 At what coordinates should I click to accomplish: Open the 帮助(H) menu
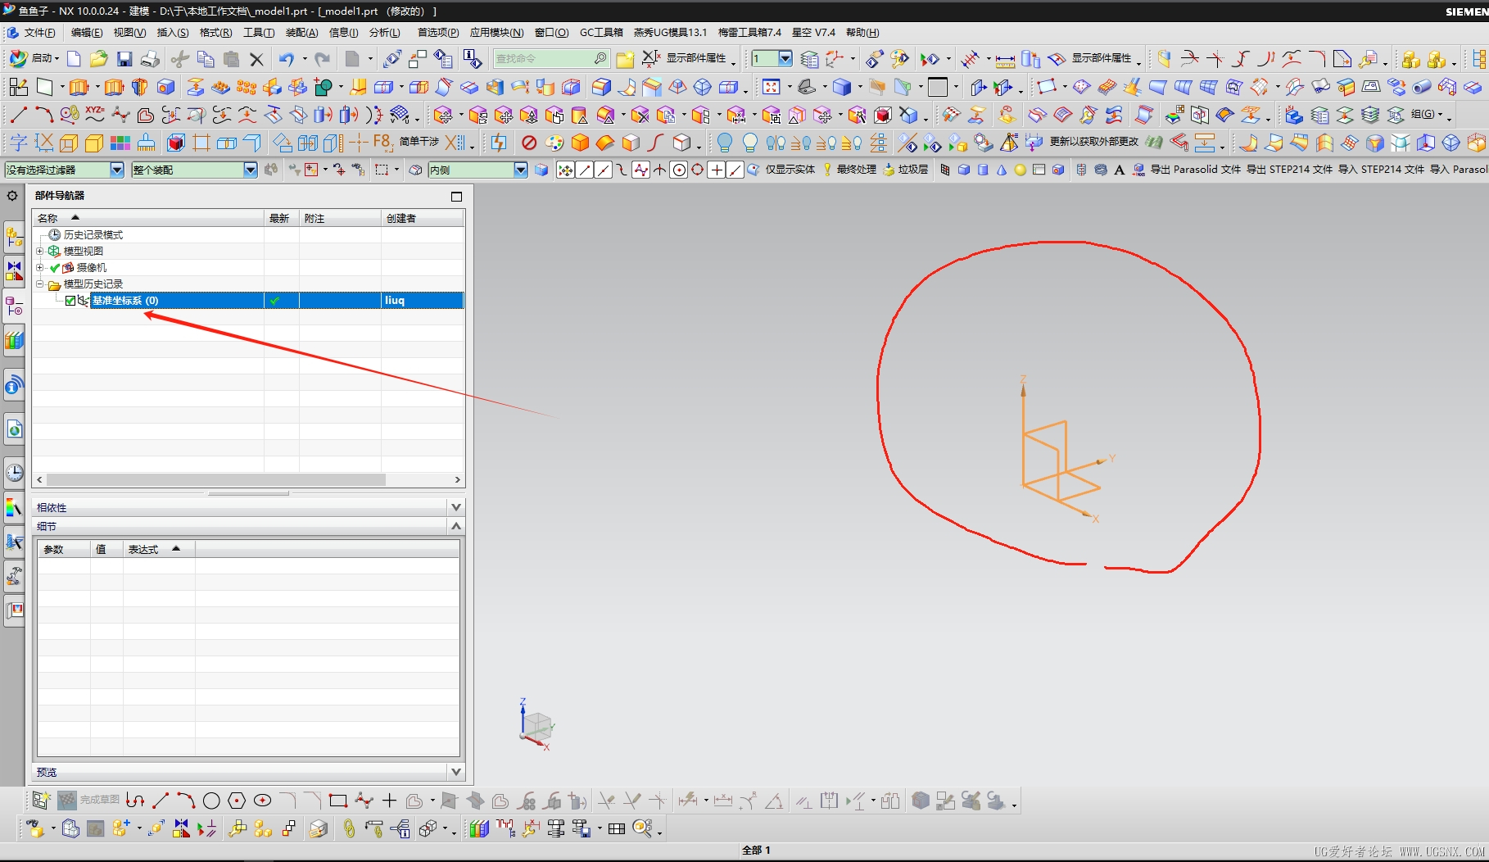point(862,33)
